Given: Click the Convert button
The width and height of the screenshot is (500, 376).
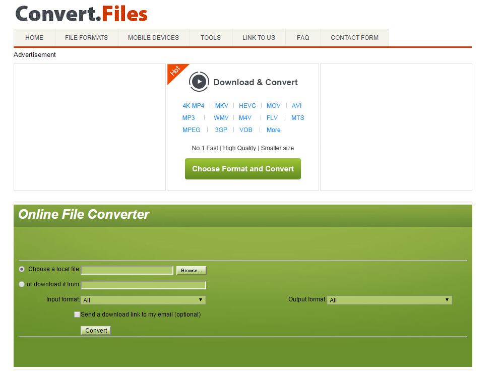Looking at the screenshot, I should [x=96, y=331].
